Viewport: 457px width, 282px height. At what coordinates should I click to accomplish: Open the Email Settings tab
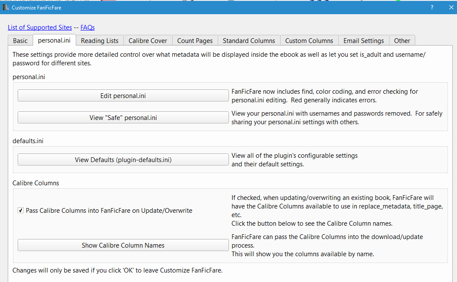(x=364, y=41)
